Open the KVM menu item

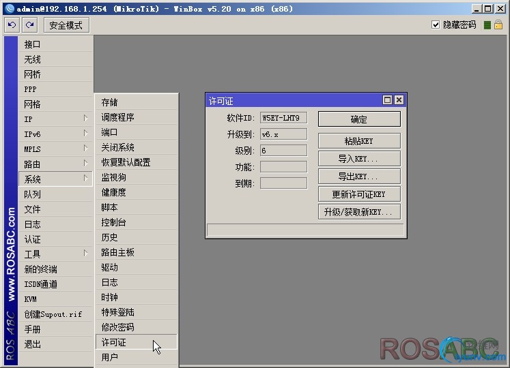tap(55, 299)
